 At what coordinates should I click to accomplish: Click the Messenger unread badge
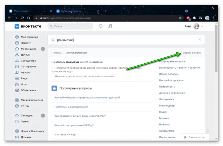[x=43, y=49]
